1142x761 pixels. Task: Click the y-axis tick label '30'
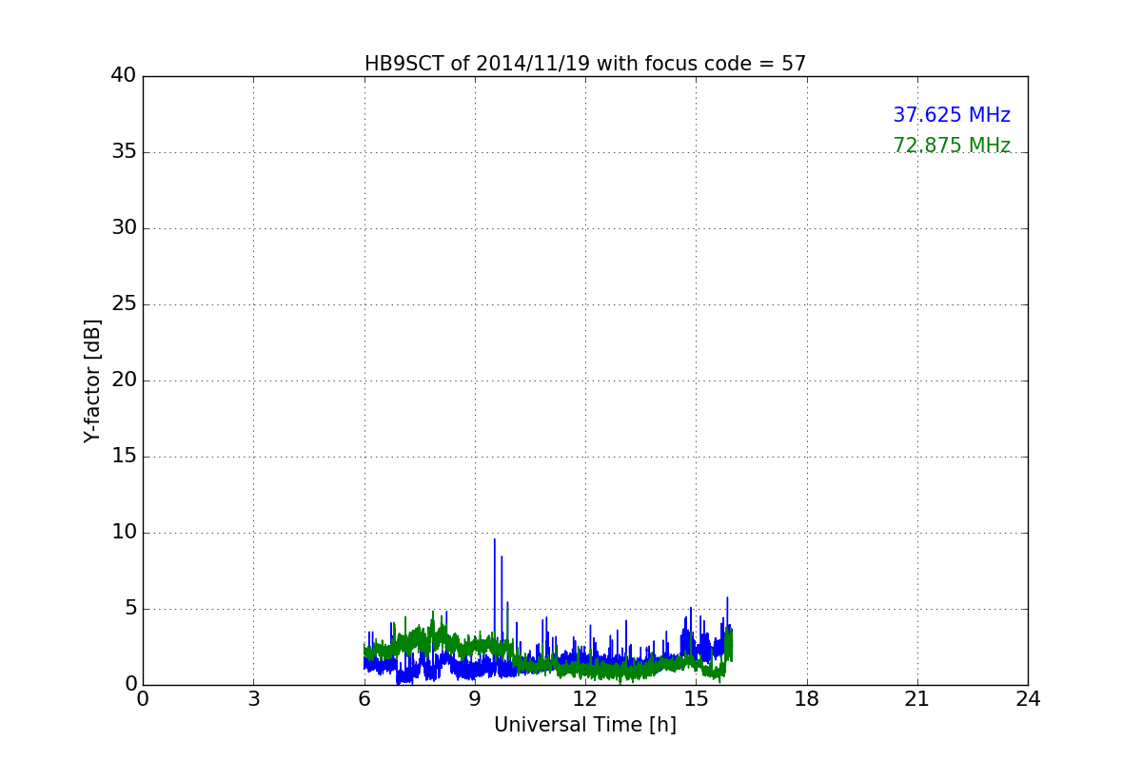124,228
